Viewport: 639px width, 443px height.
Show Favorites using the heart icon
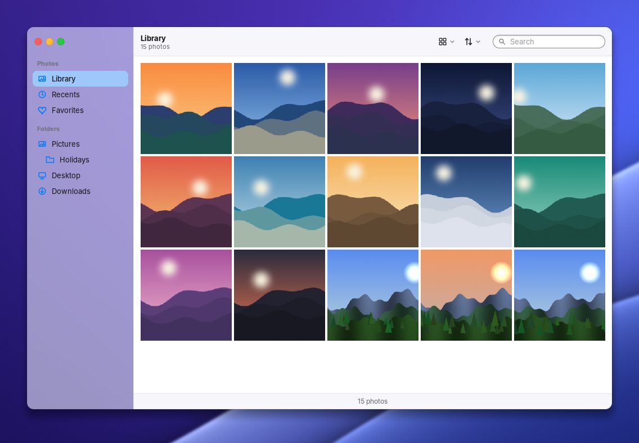pos(42,110)
